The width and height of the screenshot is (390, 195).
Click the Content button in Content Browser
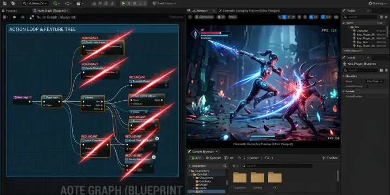213,158
